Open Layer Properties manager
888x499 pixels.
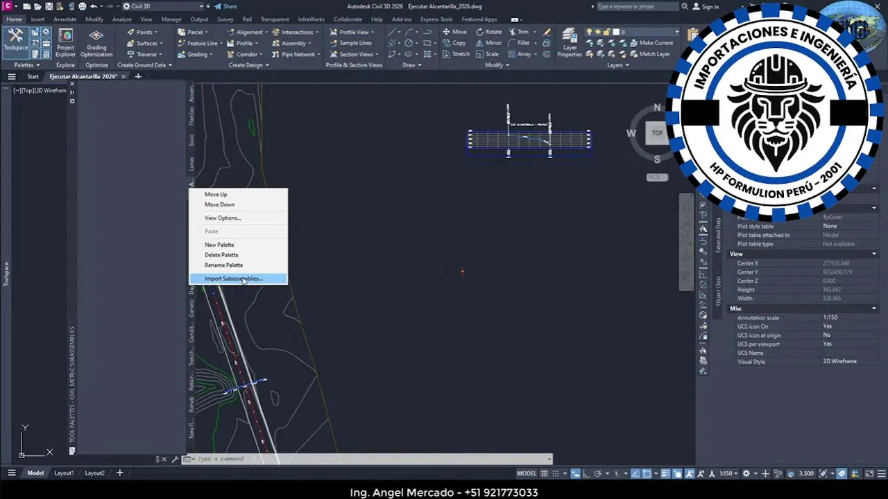tap(570, 43)
